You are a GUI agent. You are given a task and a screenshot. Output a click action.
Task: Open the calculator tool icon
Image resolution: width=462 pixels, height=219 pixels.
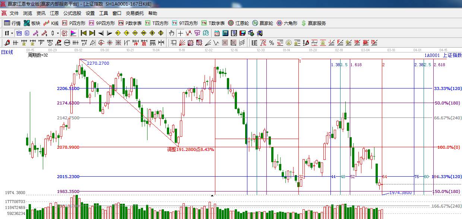click(x=225, y=33)
